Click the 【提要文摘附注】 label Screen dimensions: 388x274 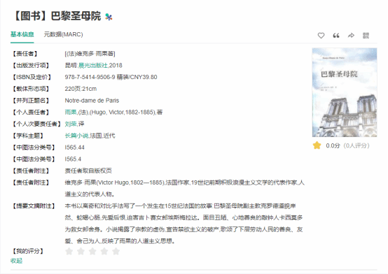point(34,206)
